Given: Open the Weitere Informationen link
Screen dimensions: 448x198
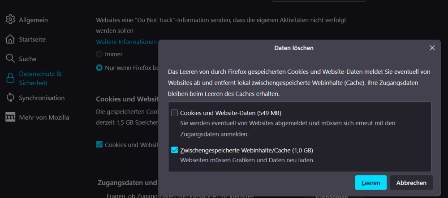Looking at the screenshot, I should pyautogui.click(x=126, y=42).
